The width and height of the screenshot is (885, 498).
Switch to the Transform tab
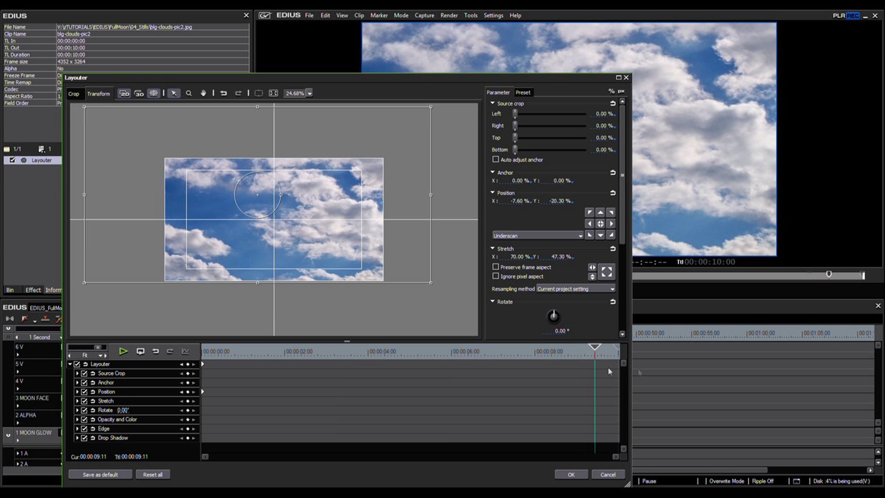click(x=98, y=94)
